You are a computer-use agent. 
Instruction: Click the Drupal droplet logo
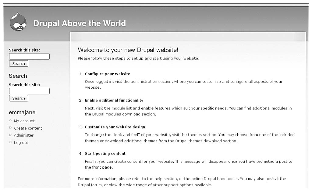(x=18, y=22)
